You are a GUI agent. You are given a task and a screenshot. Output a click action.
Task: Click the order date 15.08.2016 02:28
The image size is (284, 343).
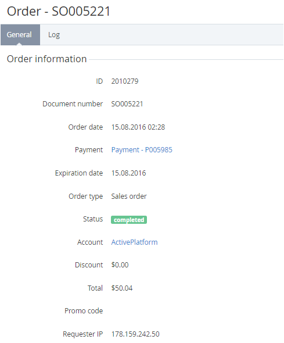pos(138,127)
